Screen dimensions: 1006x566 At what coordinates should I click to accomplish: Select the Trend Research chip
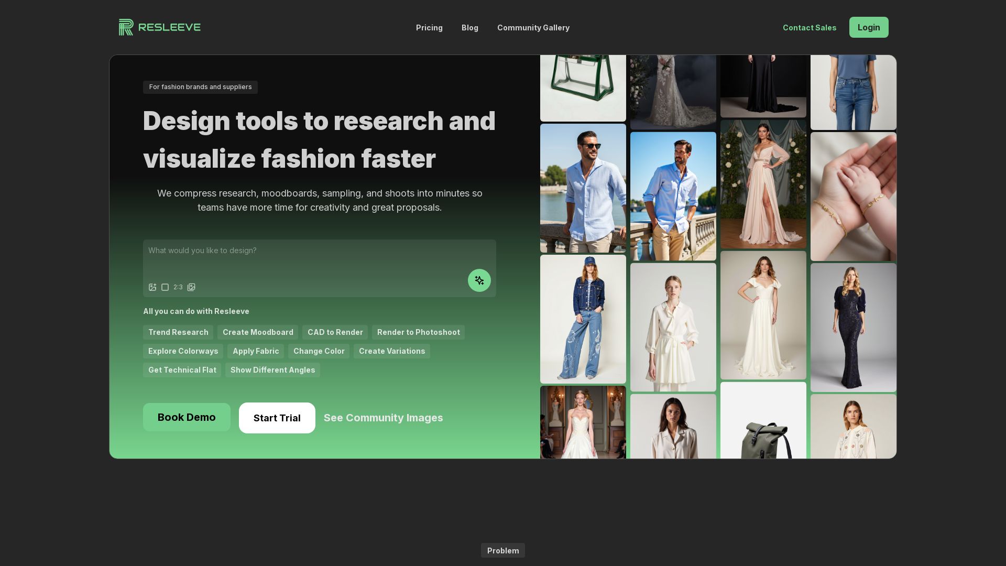pyautogui.click(x=178, y=332)
